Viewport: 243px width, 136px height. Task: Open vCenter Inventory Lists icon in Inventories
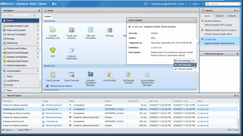53,30
